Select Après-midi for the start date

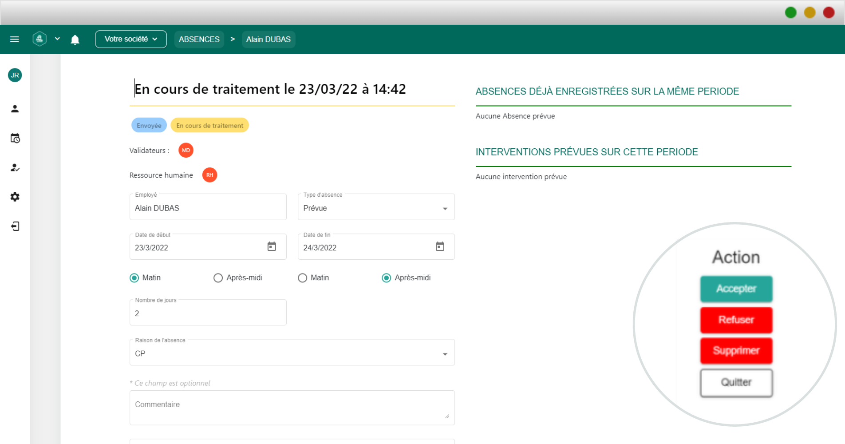coord(218,278)
